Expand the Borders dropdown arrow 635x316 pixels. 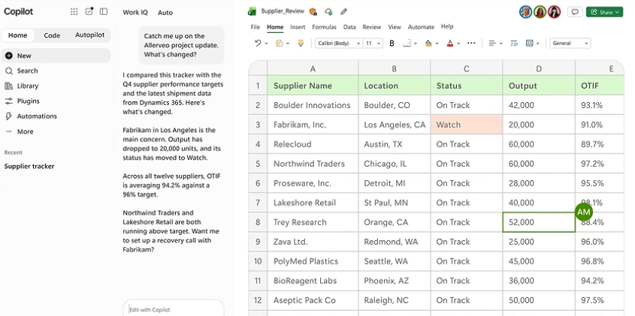point(415,44)
